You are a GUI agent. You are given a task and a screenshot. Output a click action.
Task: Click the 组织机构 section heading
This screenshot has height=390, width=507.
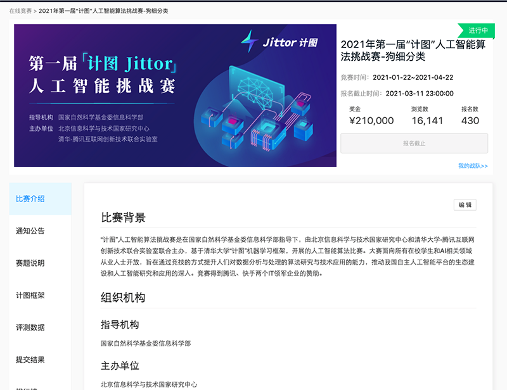pos(124,298)
